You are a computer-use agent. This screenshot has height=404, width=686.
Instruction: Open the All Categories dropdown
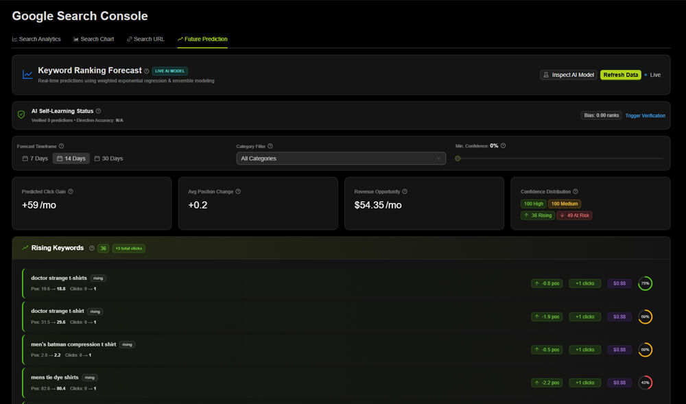coord(341,158)
